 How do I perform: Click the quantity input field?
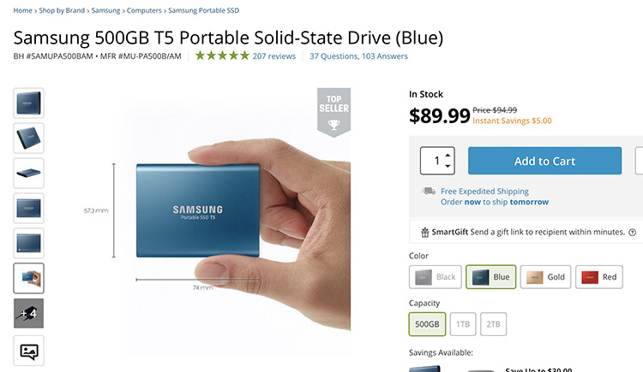coord(433,161)
